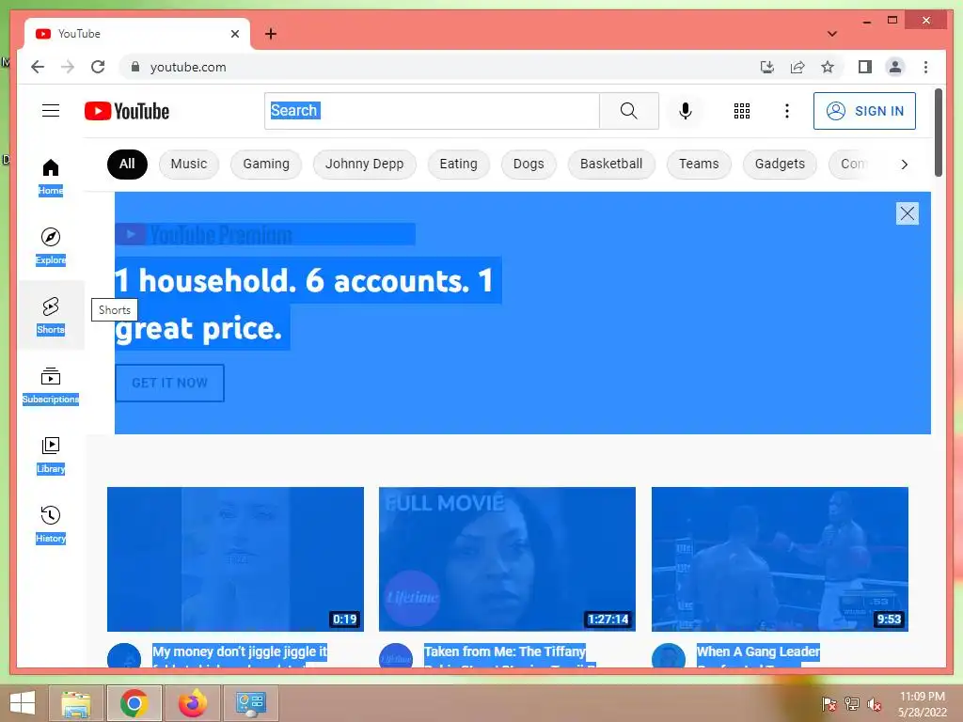This screenshot has height=722, width=963.
Task: Click the Lifetime channel avatar
Action: pyautogui.click(x=396, y=655)
